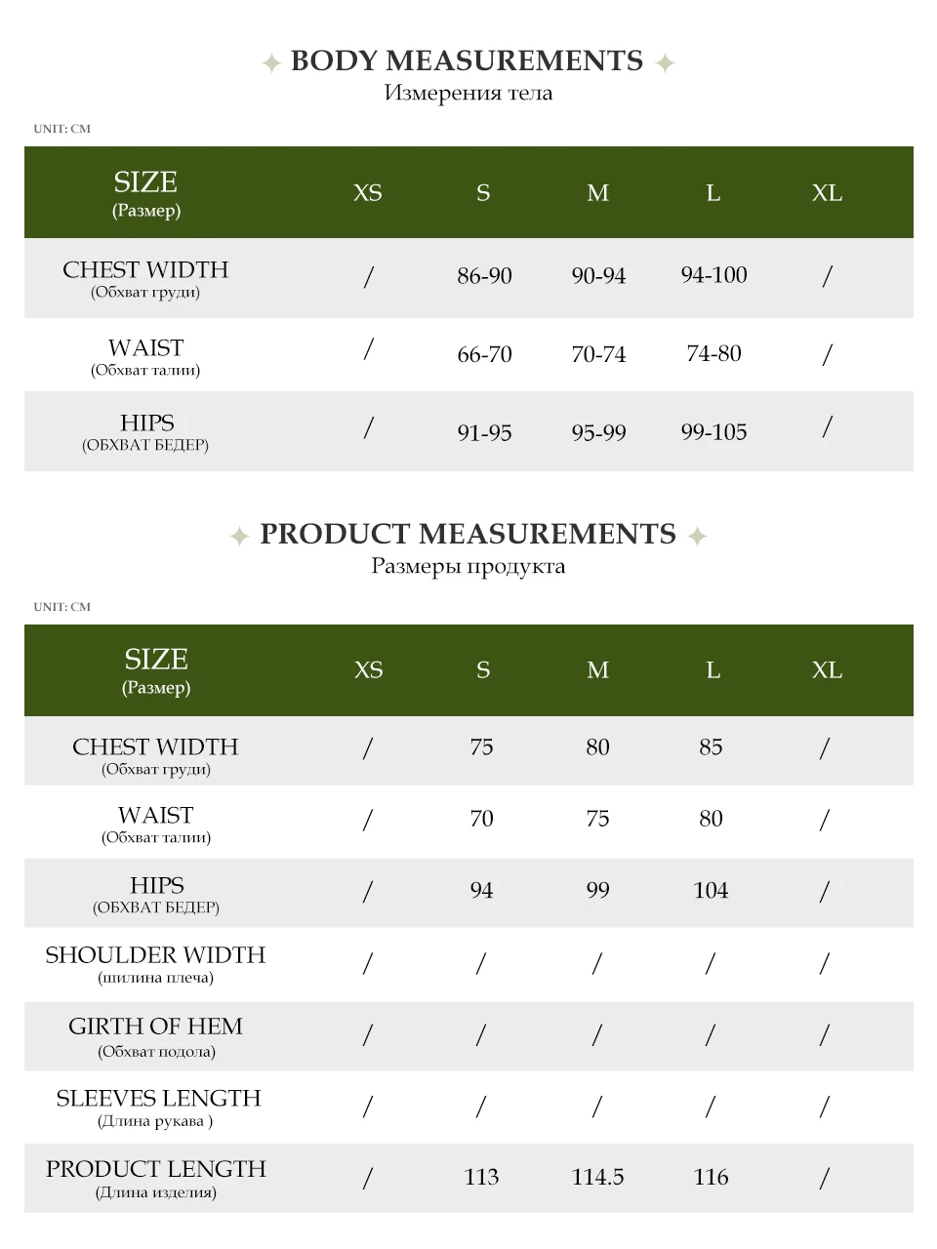The image size is (937, 1249).
Task: Click the star right of Body Measurements heading
Action: 665,63
